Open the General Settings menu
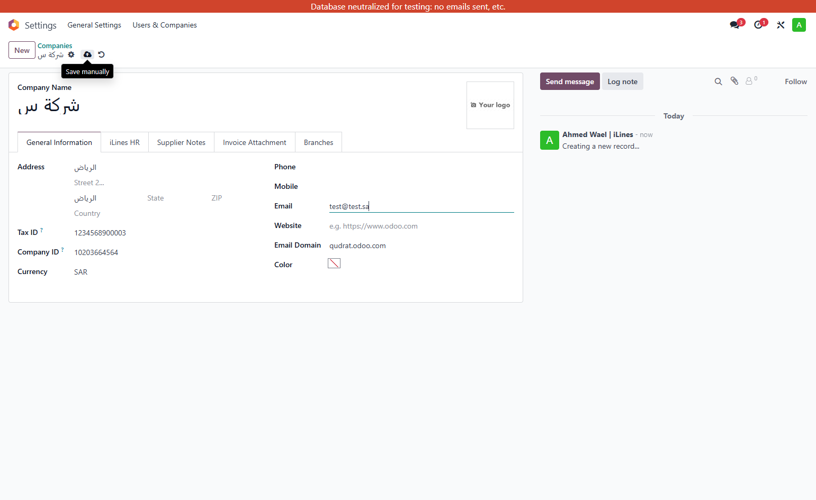Image resolution: width=816 pixels, height=500 pixels. click(x=94, y=25)
